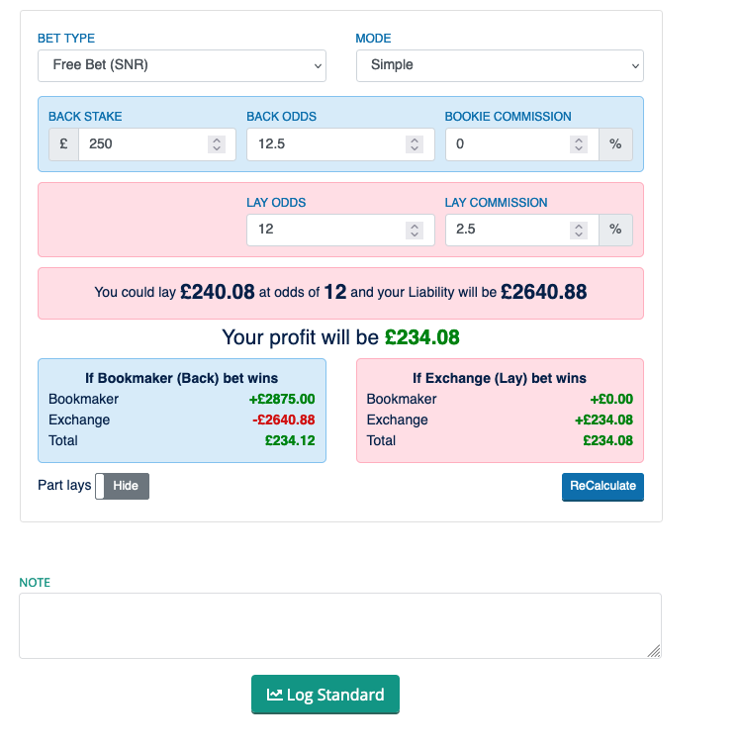Open the Bet Type dropdown
The image size is (741, 748).
pyautogui.click(x=182, y=65)
